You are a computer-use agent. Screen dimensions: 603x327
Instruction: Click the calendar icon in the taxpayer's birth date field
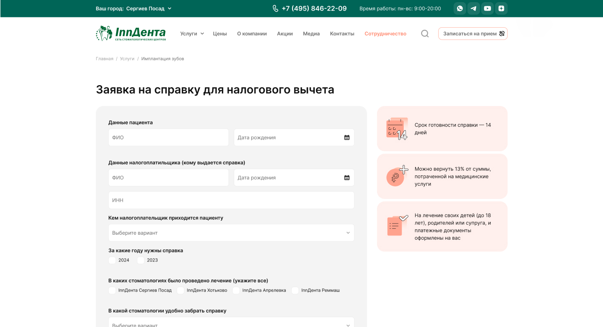tap(347, 178)
